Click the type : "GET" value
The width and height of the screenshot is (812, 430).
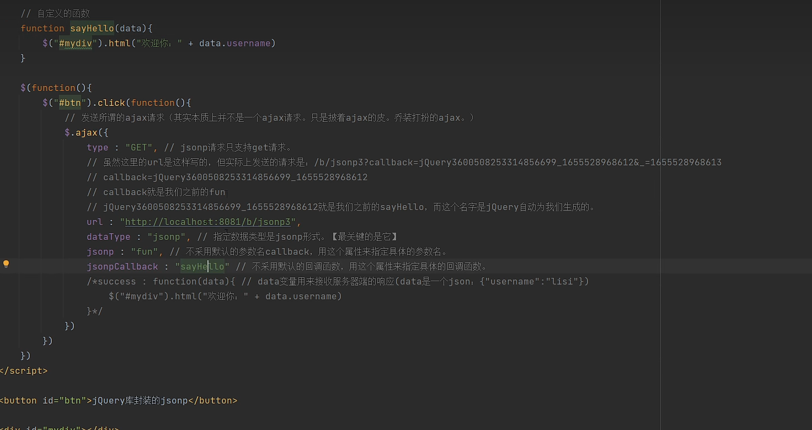click(x=138, y=147)
